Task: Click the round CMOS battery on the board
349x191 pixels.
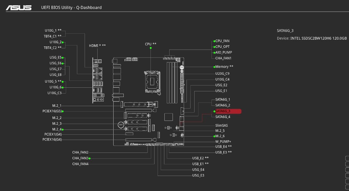Action: pos(121,125)
